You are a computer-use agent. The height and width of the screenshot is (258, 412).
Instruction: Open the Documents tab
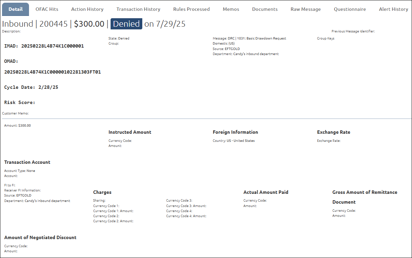tap(265, 9)
